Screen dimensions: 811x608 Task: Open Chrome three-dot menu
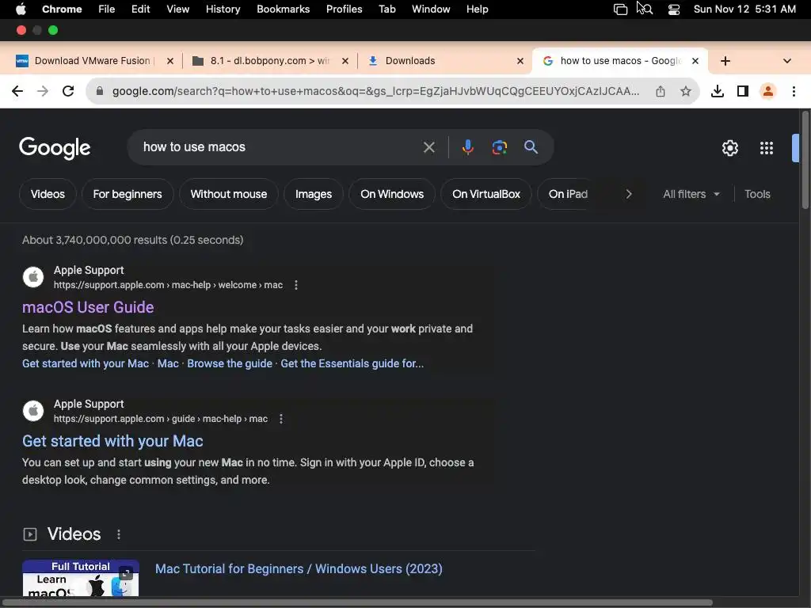click(x=794, y=92)
